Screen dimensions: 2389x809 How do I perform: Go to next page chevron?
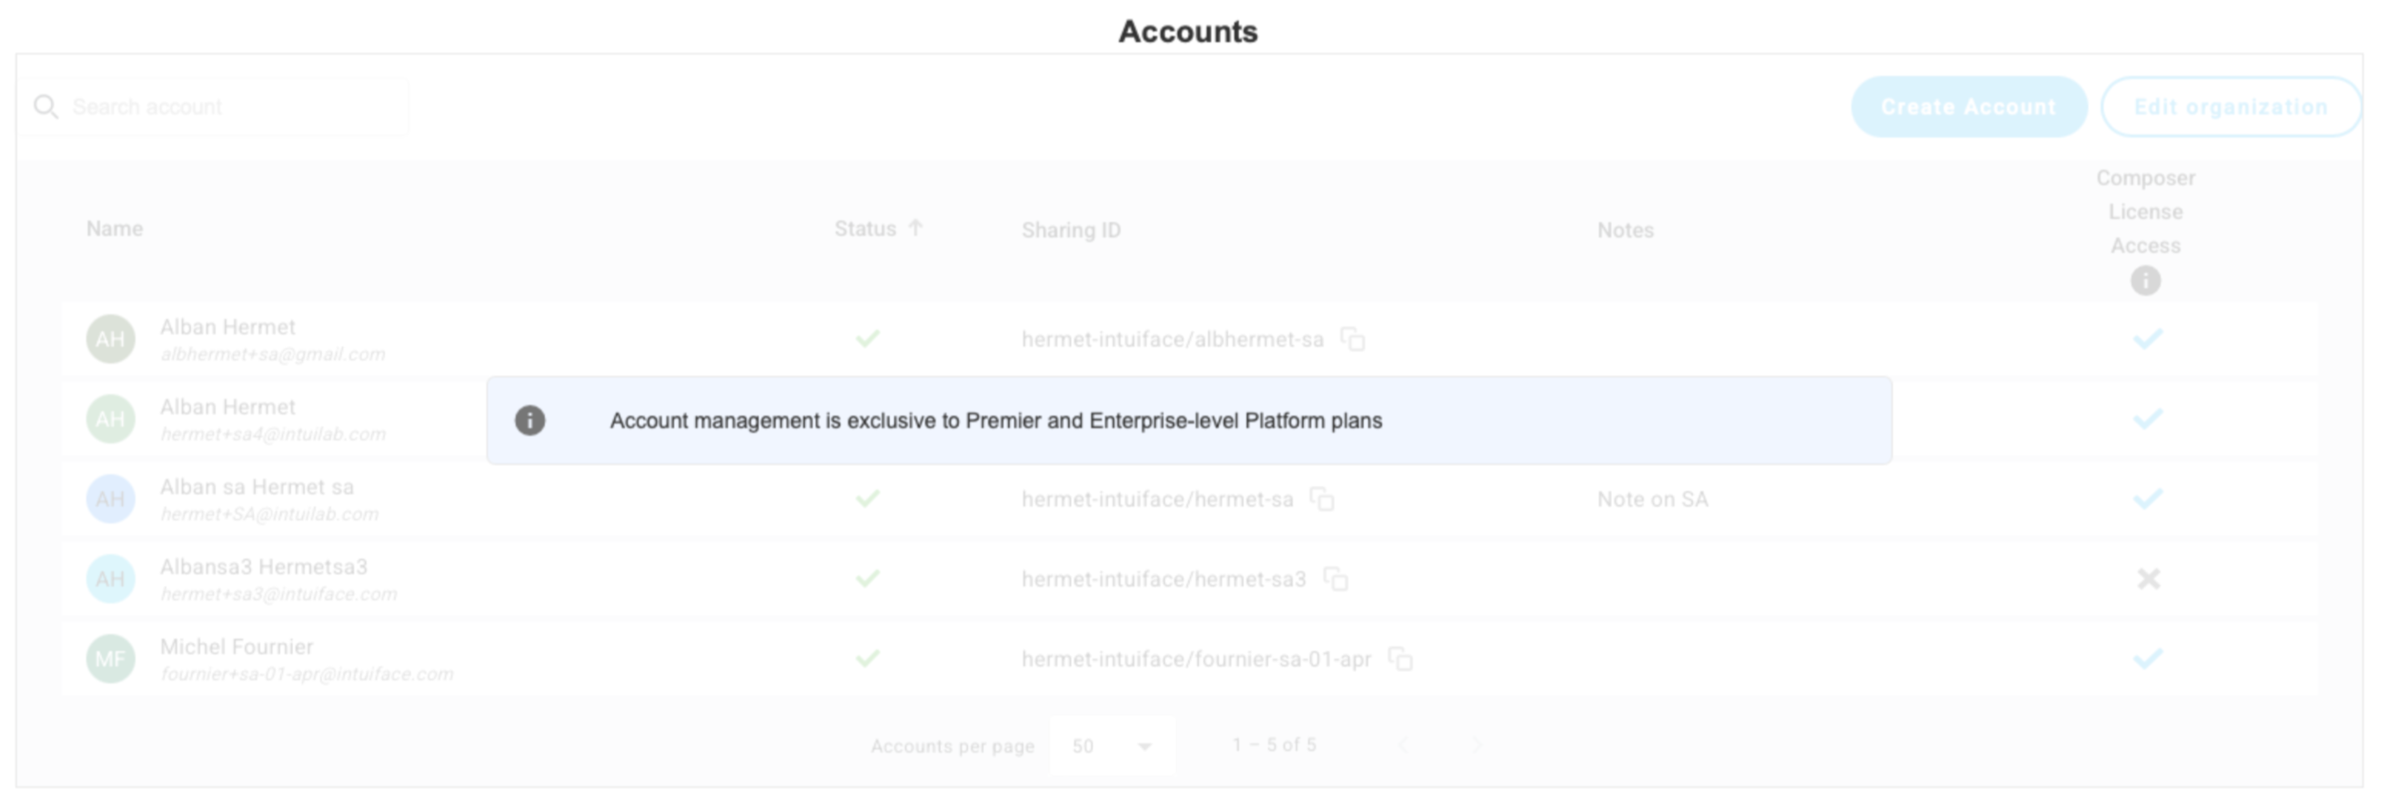tap(1477, 745)
